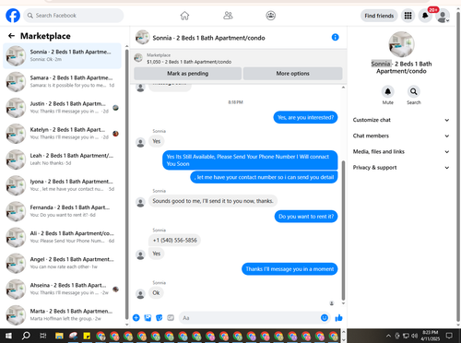Click Mark as pending button
Image resolution: width=461 pixels, height=343 pixels.
[x=187, y=74]
